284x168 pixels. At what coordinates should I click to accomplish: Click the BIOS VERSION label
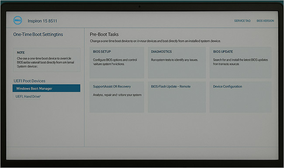[265, 21]
